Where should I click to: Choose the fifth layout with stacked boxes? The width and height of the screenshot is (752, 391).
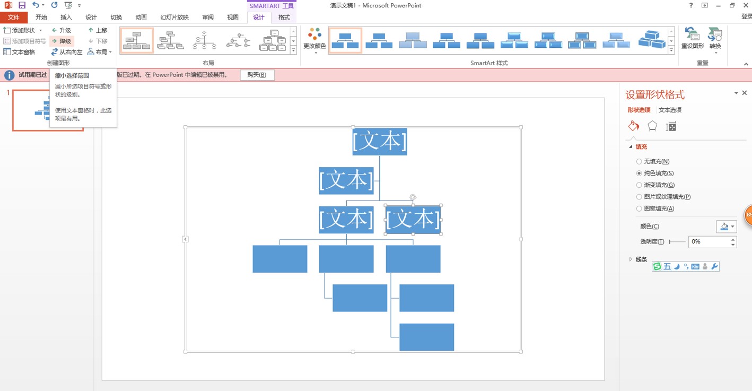click(x=273, y=41)
